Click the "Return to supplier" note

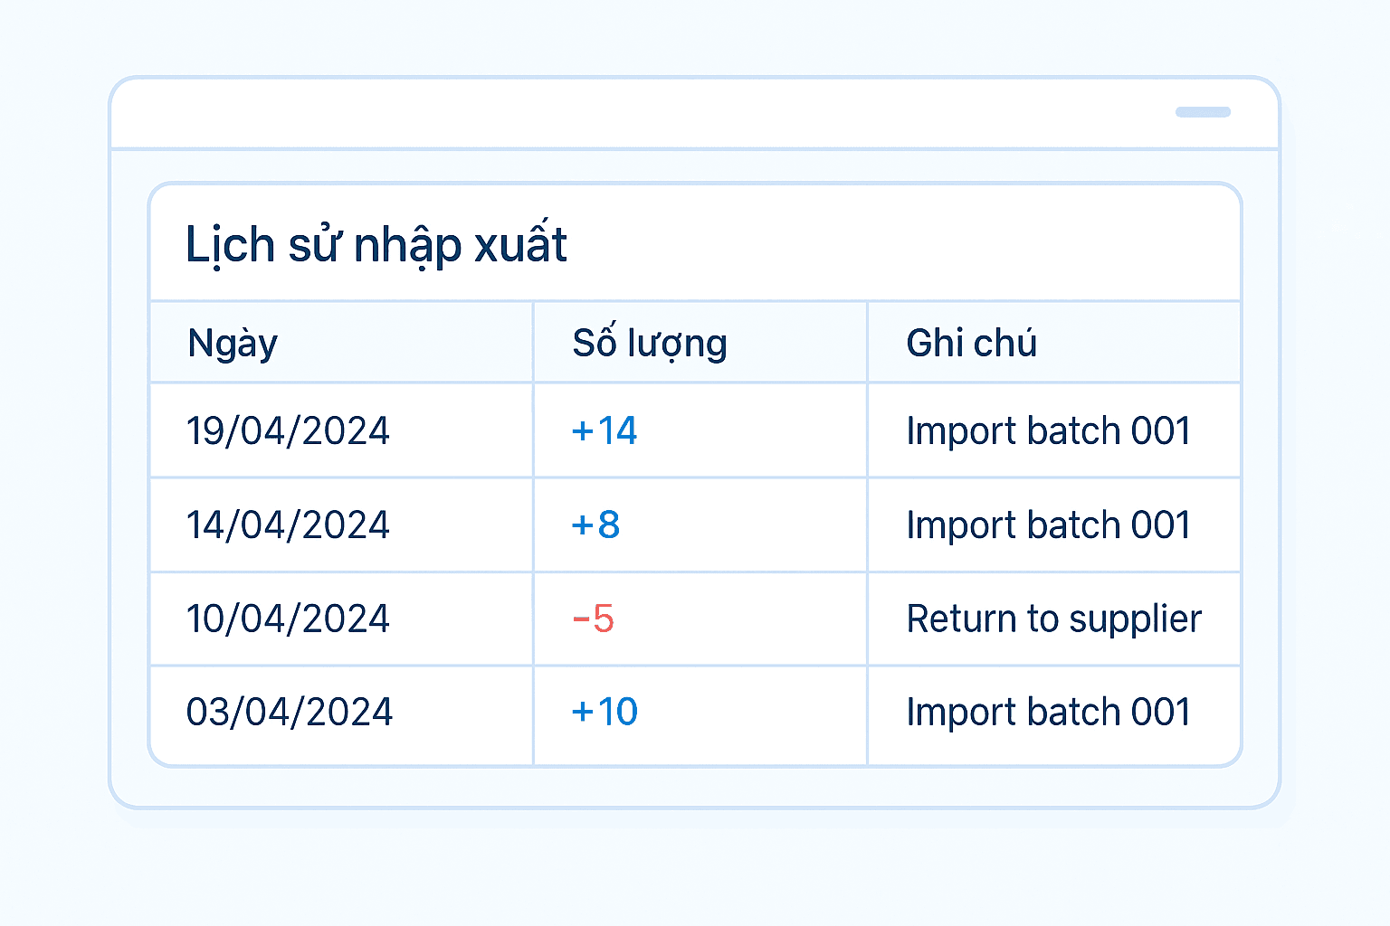1053,619
